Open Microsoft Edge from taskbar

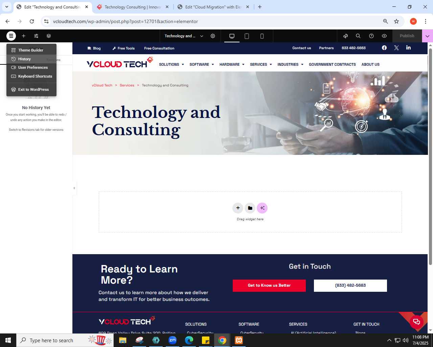(x=189, y=340)
